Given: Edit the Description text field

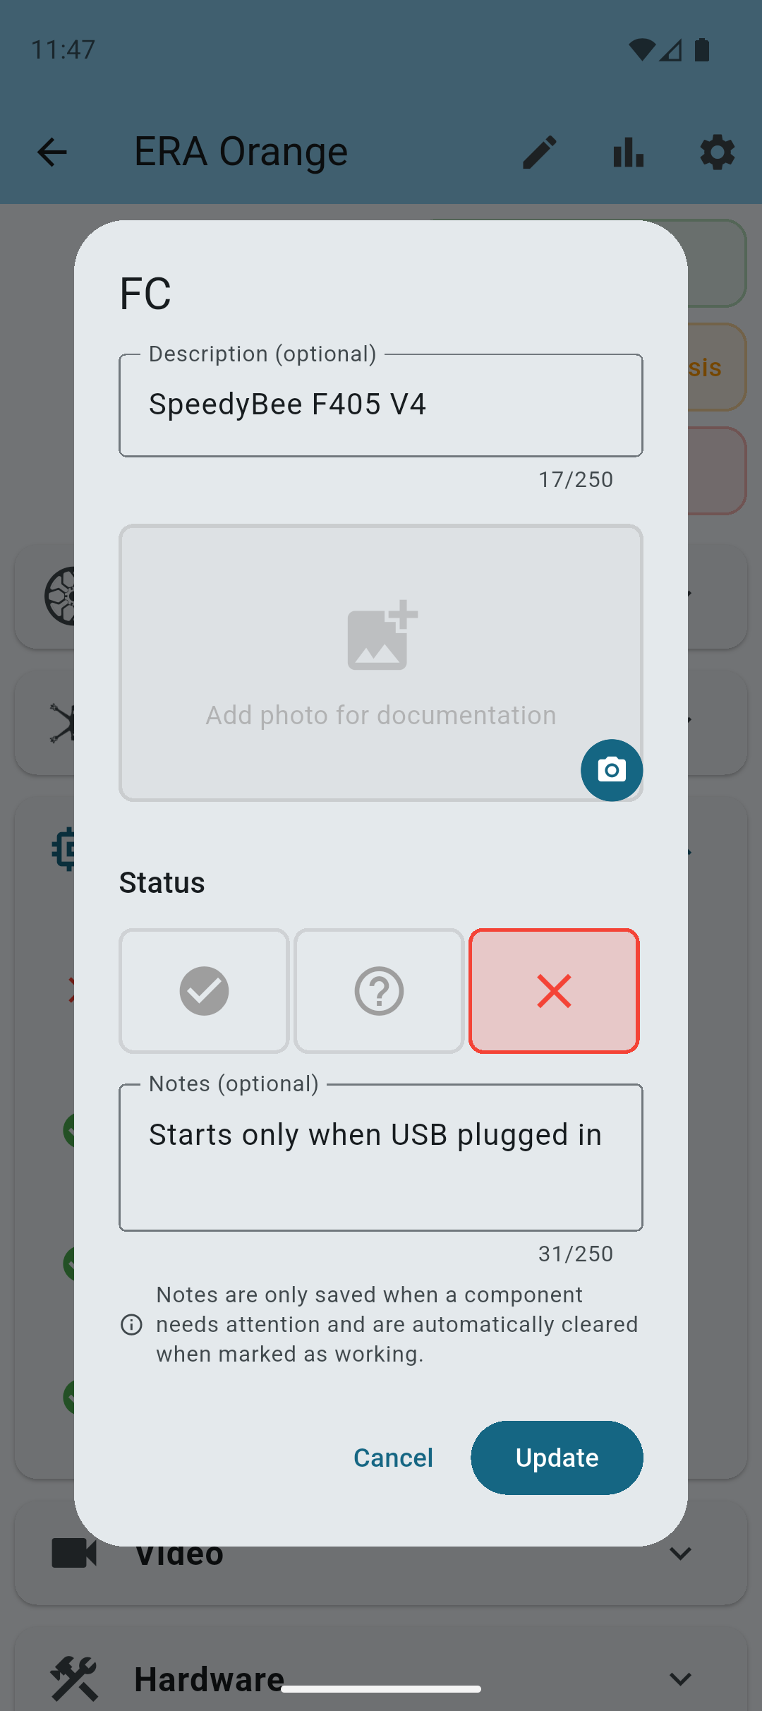Looking at the screenshot, I should click(x=381, y=405).
